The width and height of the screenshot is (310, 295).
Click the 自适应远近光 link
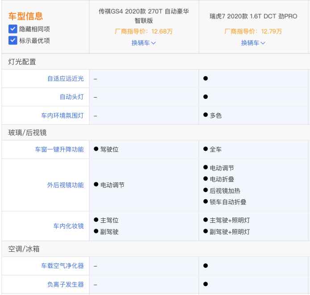click(x=66, y=78)
